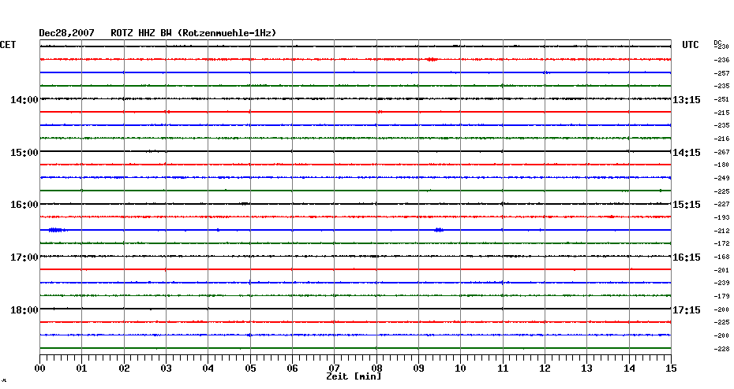734x389 pixels.
Task: Pick minute tick label "10"
Action: [461, 369]
